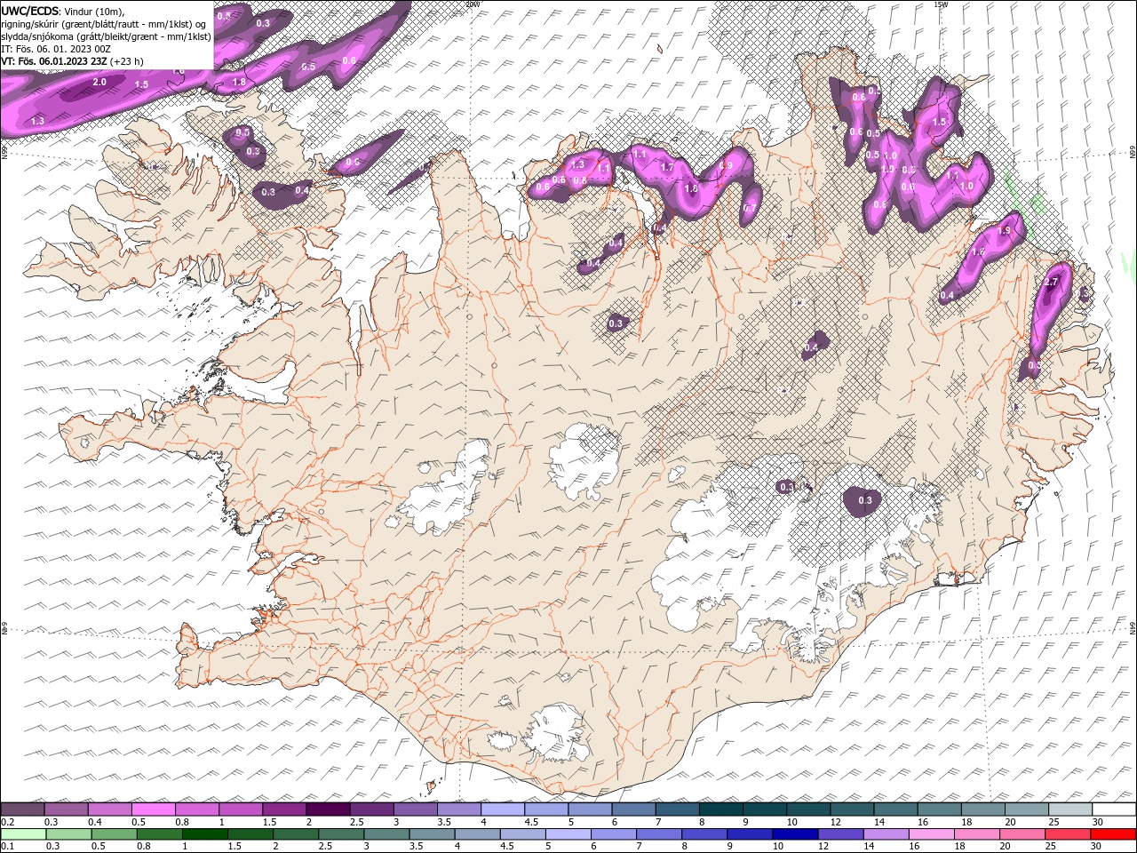
Task: Click the '0.2' number under the upper legend row
Action: click(7, 822)
